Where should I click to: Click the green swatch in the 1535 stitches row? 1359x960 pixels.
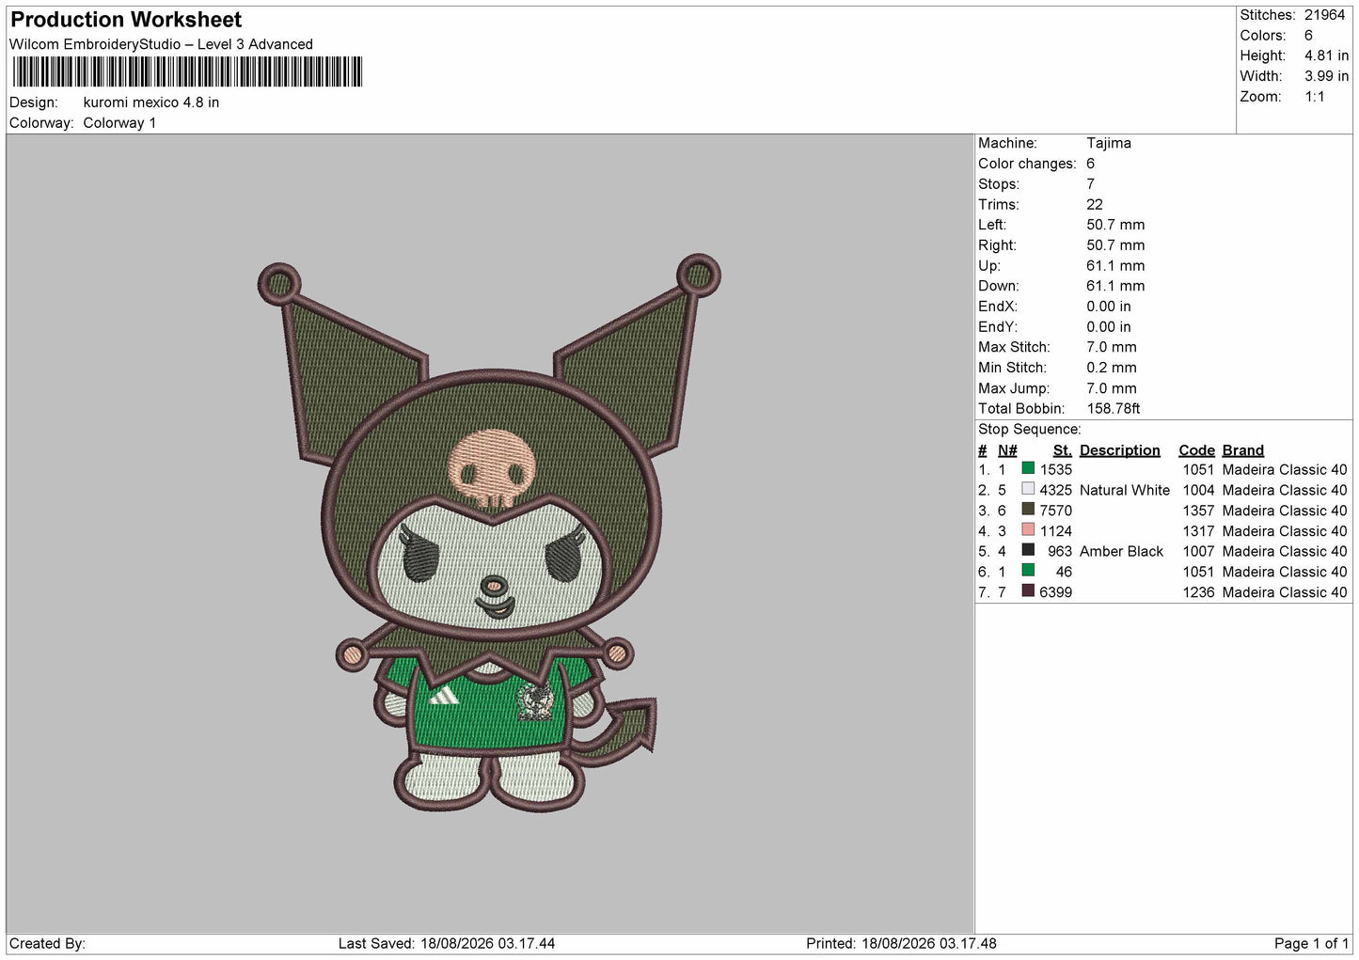1028,468
